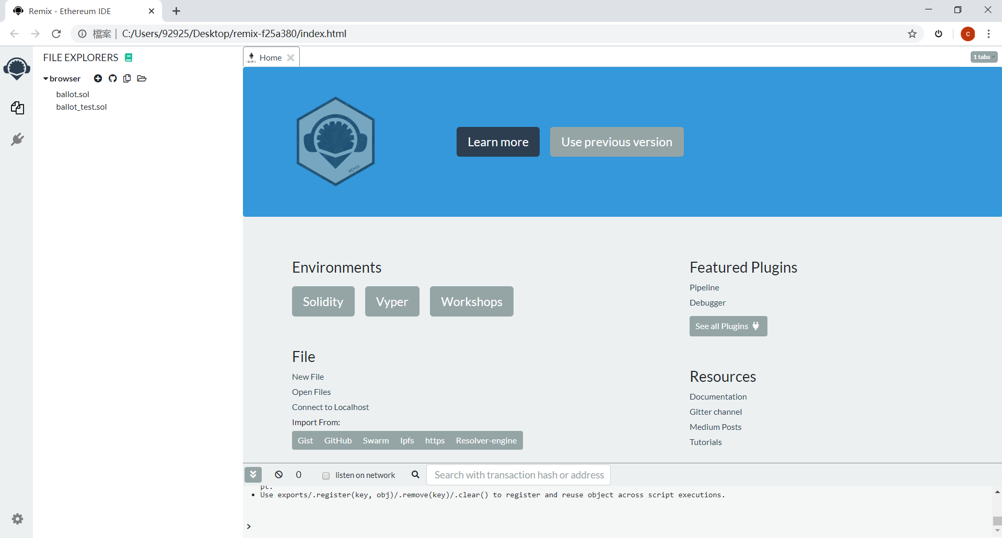
Task: Open the Remix home logo icon
Action: pos(17,68)
